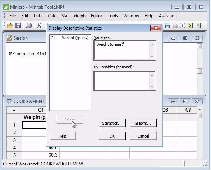Open the Editor menu
Screen dimensions: 211x170
click(x=96, y=16)
